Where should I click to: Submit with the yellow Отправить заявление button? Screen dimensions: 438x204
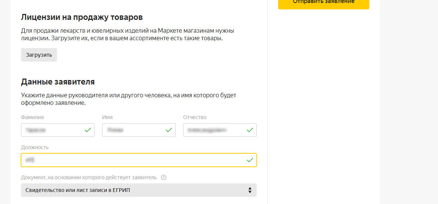pos(323,3)
